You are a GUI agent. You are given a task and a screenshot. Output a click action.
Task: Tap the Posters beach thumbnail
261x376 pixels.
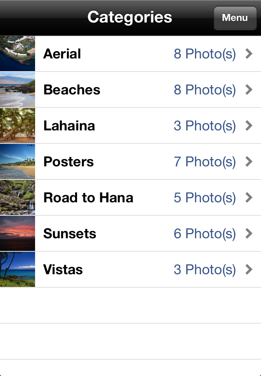click(18, 161)
